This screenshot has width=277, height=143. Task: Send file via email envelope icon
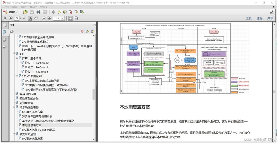(45, 12)
